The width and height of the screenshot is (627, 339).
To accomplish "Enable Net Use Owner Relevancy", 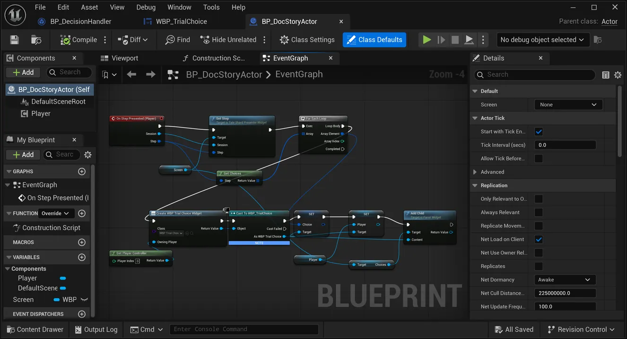I will click(x=539, y=253).
